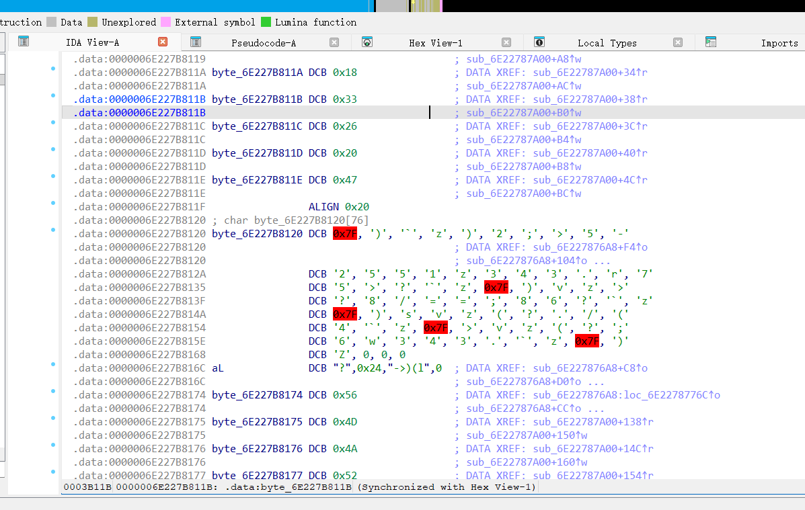This screenshot has height=510, width=805.
Task: Click the Pseudocode-A tab icon
Action: [196, 42]
